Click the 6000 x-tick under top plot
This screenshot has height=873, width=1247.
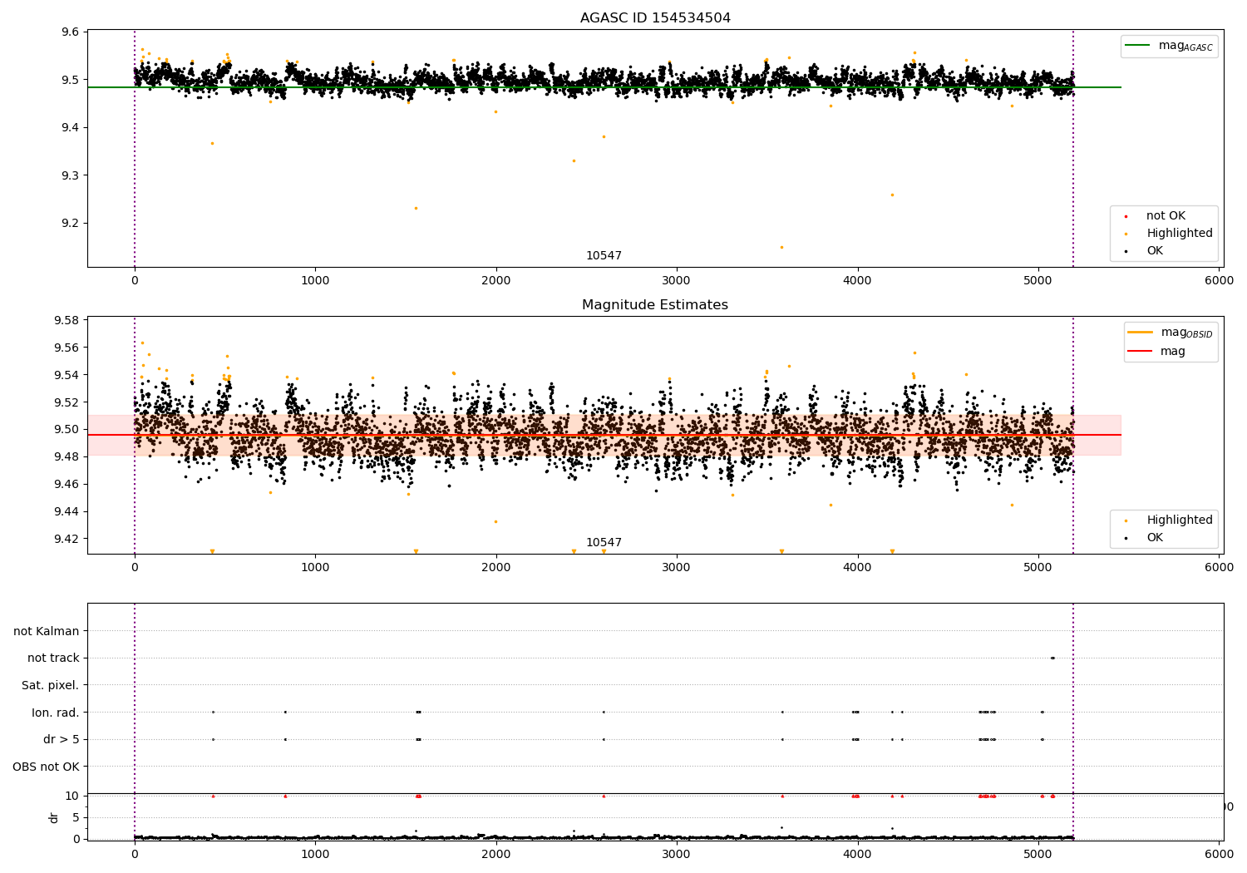[x=1220, y=281]
